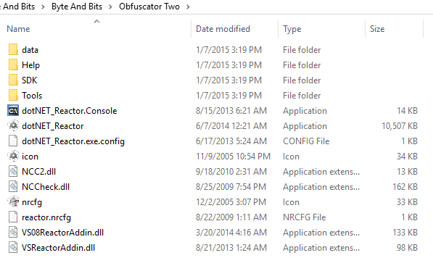Select VSReactorAddin.dll file name
Viewport: 433px width, 279px height.
58,248
